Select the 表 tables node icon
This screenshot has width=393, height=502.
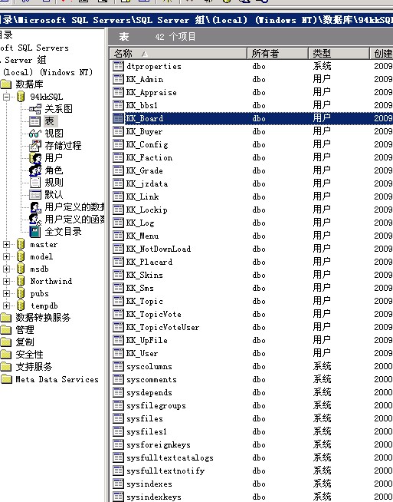34,121
